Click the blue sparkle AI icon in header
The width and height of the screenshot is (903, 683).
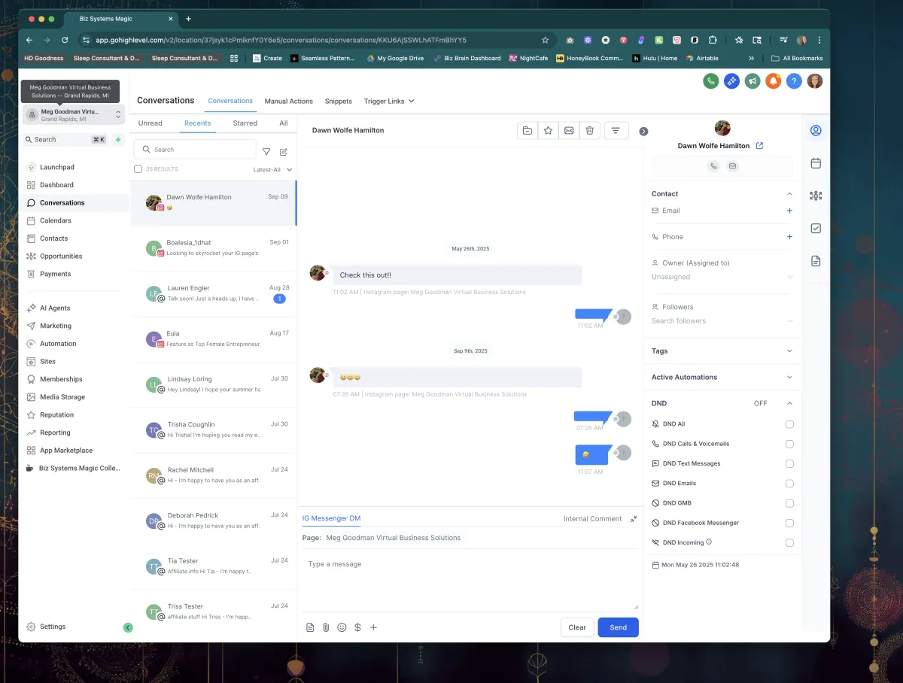(x=731, y=81)
